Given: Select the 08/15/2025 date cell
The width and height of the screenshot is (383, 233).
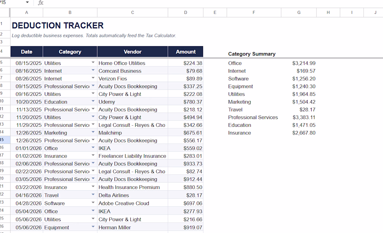Looking at the screenshot, I should 26,63.
